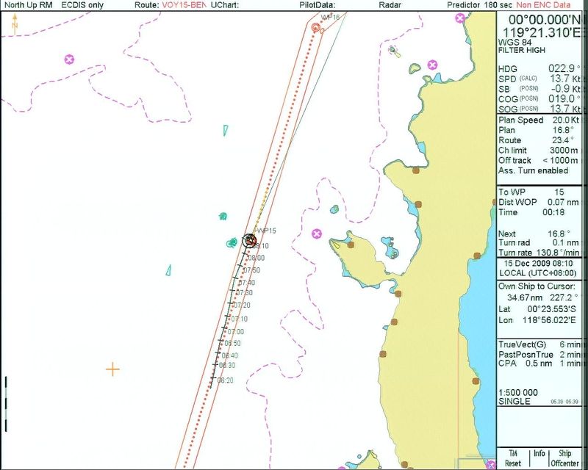Screen dimensions: 588x470
Task: Click the orange cursor cross mark
Action: [112, 369]
